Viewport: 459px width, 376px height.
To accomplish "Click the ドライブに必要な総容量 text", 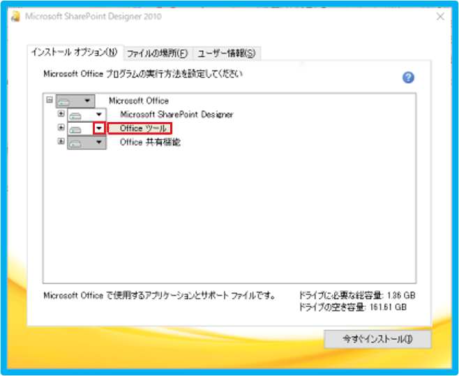I will click(x=357, y=296).
